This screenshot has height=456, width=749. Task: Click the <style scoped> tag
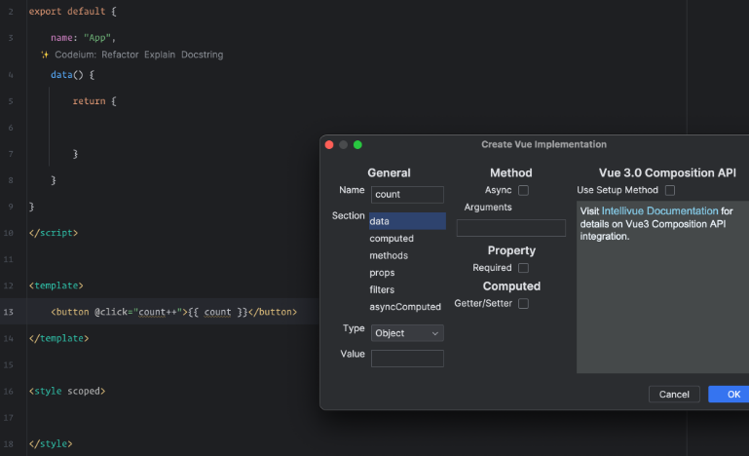point(67,391)
